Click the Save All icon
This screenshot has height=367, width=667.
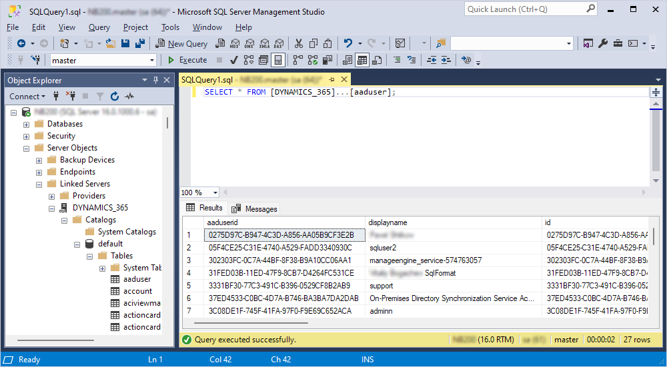coord(140,43)
